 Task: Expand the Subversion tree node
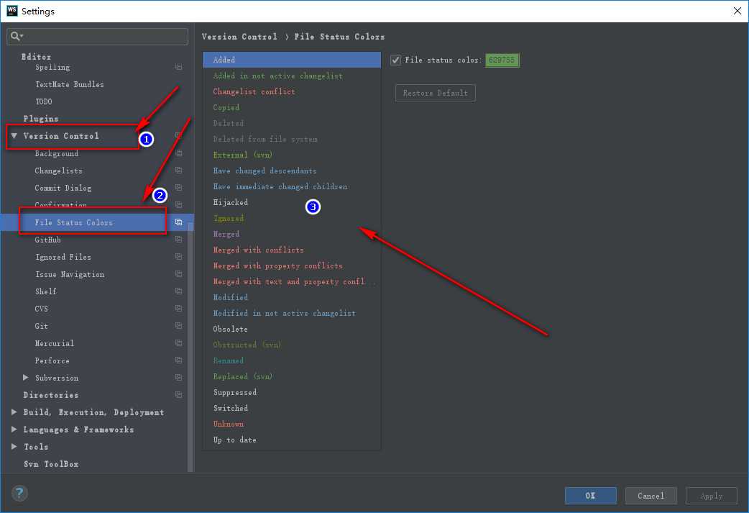[26, 378]
